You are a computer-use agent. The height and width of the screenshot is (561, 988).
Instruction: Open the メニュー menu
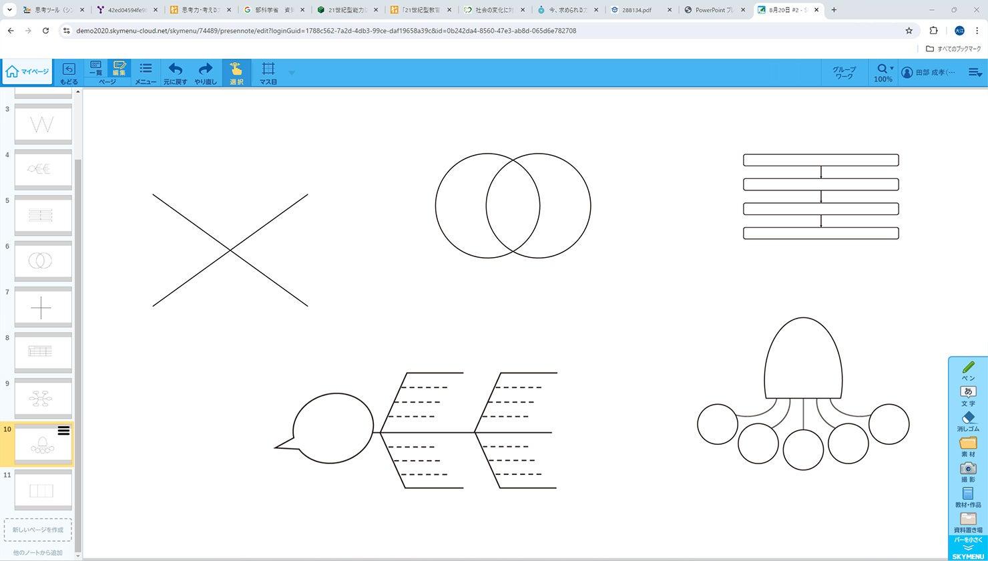(x=146, y=72)
